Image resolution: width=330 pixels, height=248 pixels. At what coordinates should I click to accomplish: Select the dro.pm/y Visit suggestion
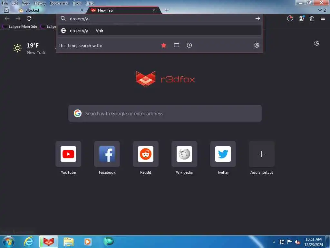coord(160,31)
